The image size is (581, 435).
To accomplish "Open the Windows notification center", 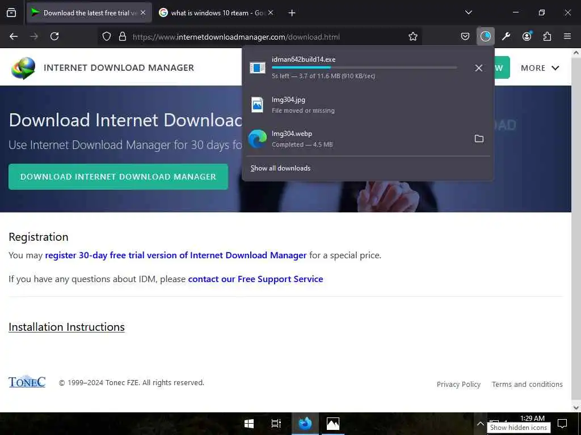I will [562, 424].
